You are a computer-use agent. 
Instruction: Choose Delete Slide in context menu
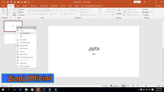[26, 45]
